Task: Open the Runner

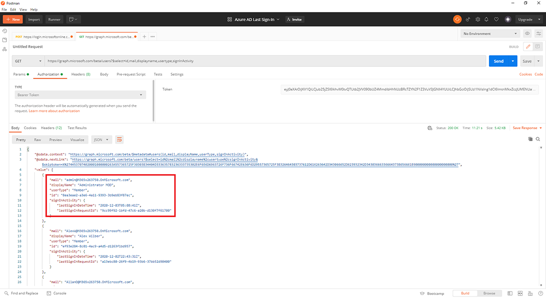Action: (54, 19)
